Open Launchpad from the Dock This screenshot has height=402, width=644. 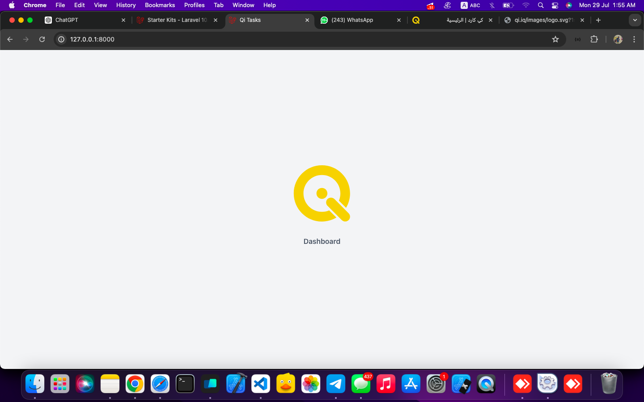pyautogui.click(x=60, y=384)
